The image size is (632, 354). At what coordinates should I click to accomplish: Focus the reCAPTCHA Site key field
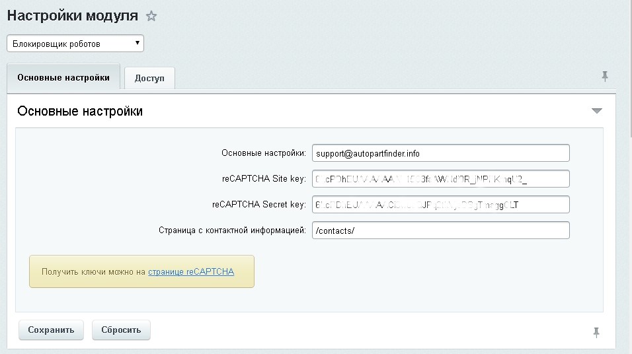pos(440,179)
